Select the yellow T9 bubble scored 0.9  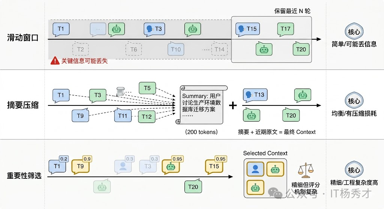coord(80,166)
